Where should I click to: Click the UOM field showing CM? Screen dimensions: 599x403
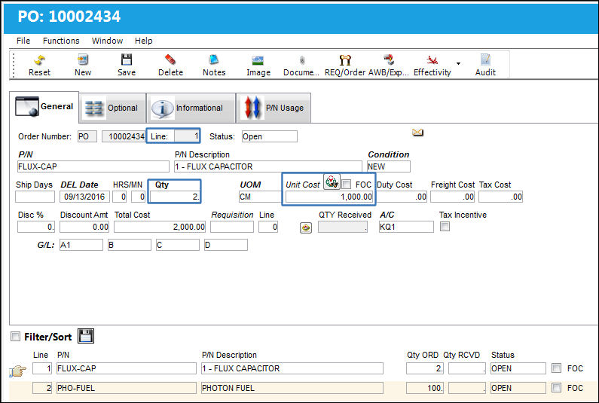[x=260, y=197]
